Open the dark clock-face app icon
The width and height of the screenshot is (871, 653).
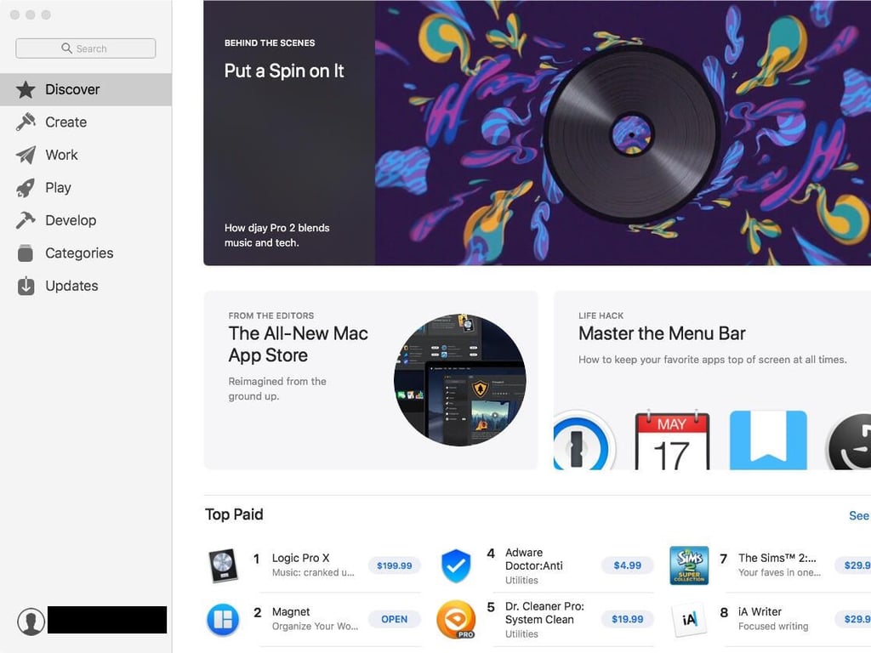pos(848,441)
